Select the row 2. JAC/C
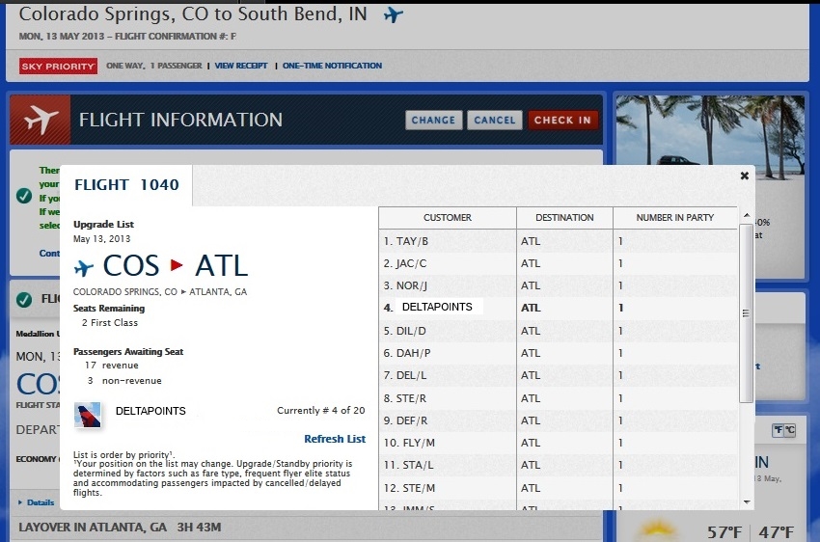The width and height of the screenshot is (820, 542). click(558, 263)
